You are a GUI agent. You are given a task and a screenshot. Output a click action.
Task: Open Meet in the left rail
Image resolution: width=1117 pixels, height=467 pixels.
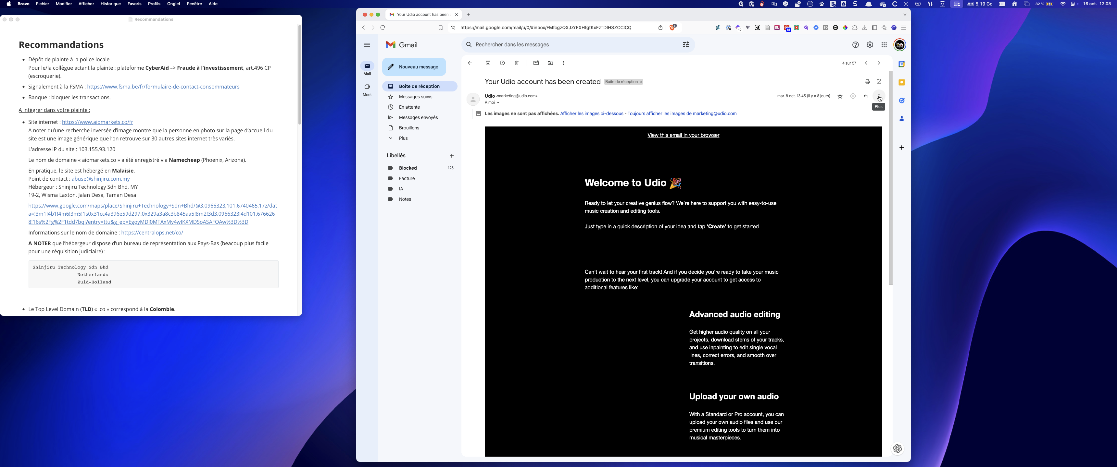367,90
